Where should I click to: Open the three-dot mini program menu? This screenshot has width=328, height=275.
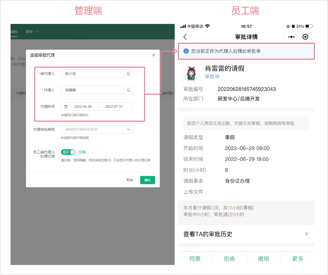click(291, 37)
